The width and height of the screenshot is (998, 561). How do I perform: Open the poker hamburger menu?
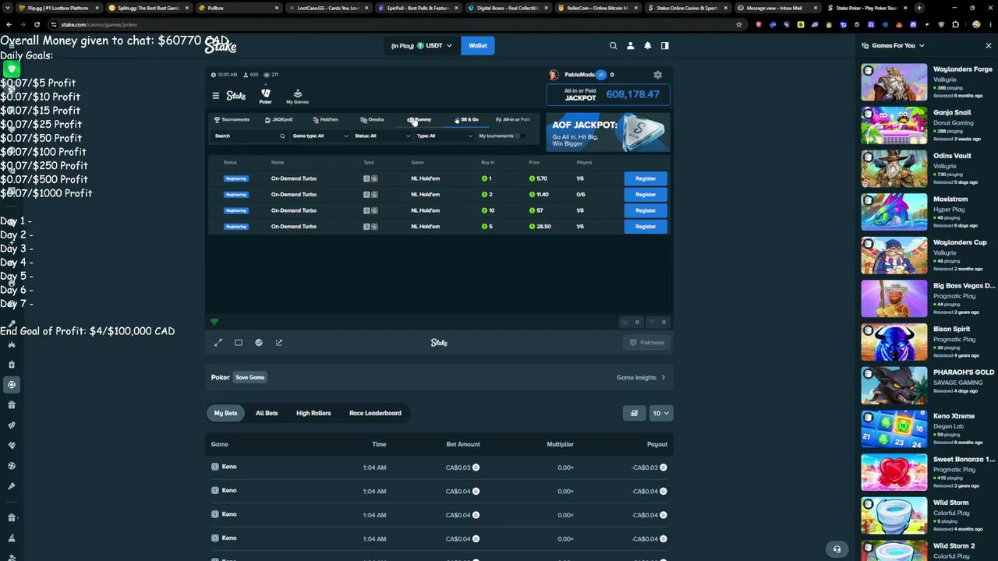(x=216, y=96)
